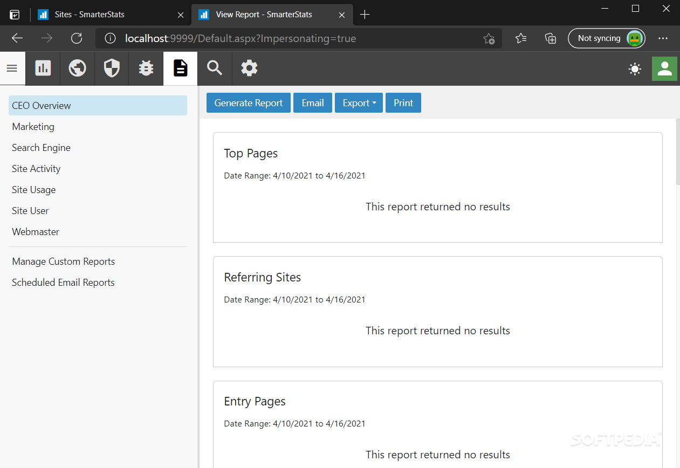Click the address bar URL field
The width and height of the screenshot is (680, 468).
[x=299, y=38]
